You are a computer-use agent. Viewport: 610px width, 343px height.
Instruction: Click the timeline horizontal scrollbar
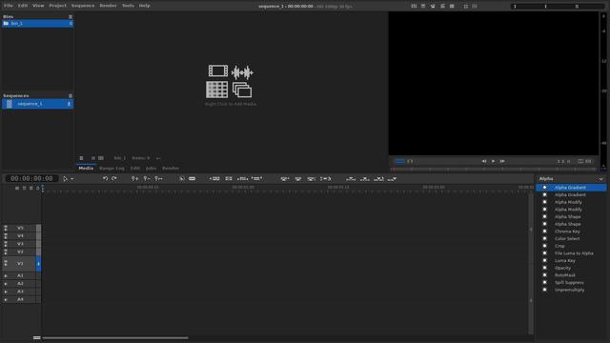(115, 338)
